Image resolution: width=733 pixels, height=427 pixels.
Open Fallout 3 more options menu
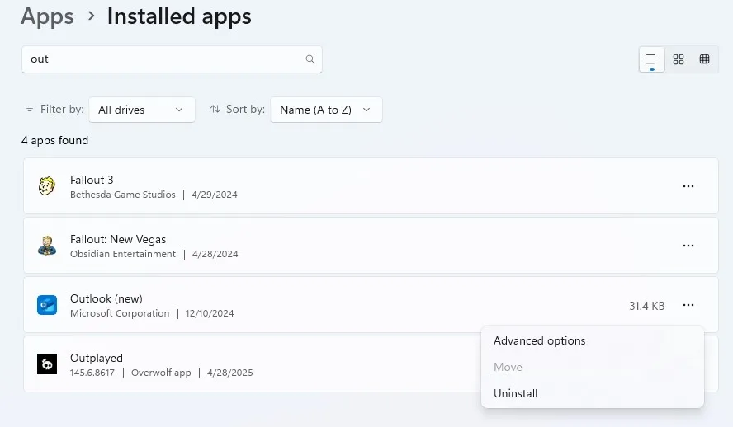(x=688, y=186)
